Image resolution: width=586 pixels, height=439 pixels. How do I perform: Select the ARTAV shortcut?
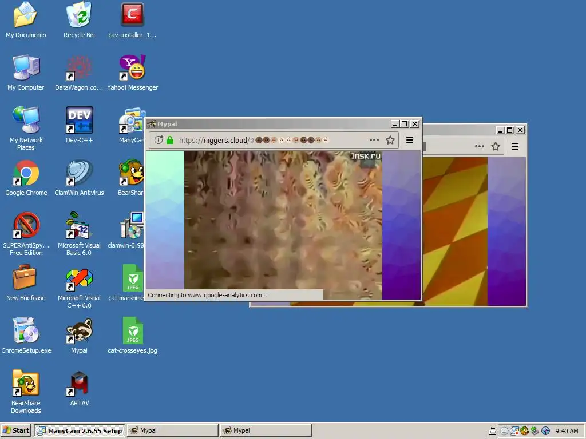[x=79, y=388]
